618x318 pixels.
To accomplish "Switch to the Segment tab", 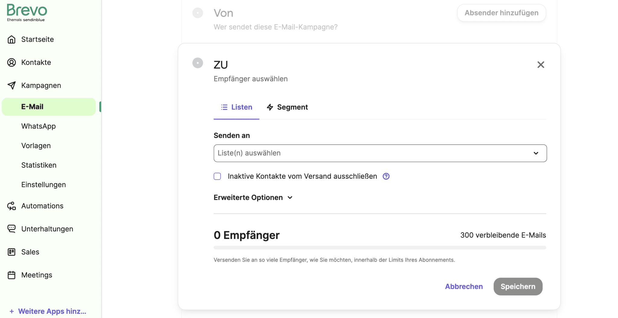I will [287, 107].
